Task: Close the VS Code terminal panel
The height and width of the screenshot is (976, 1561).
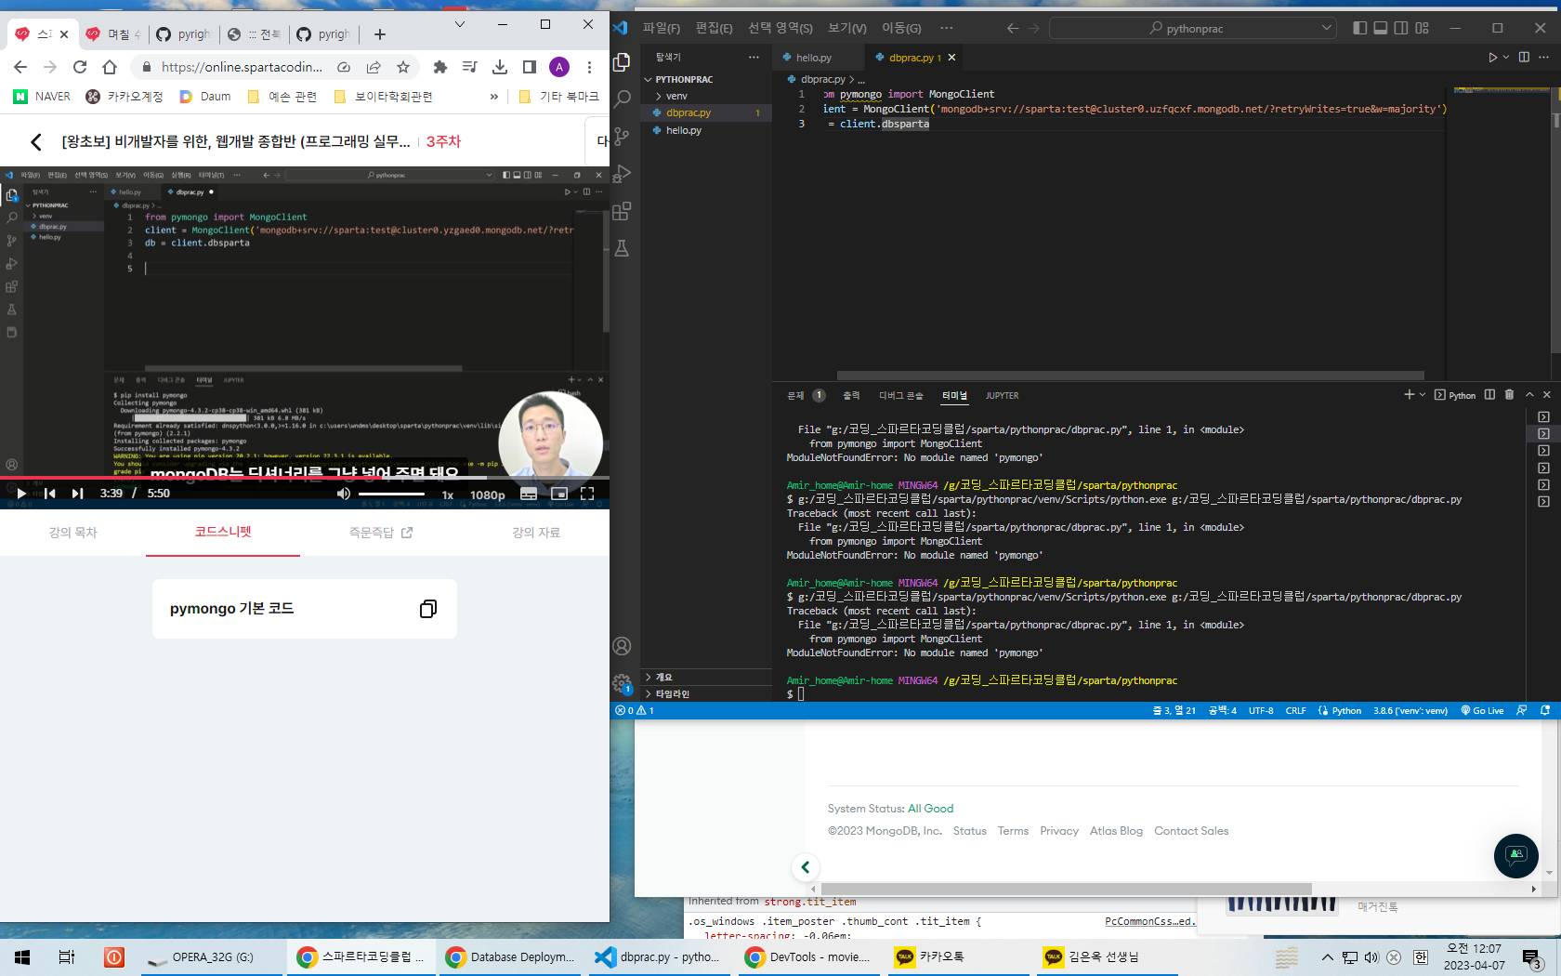Action: (x=1547, y=395)
